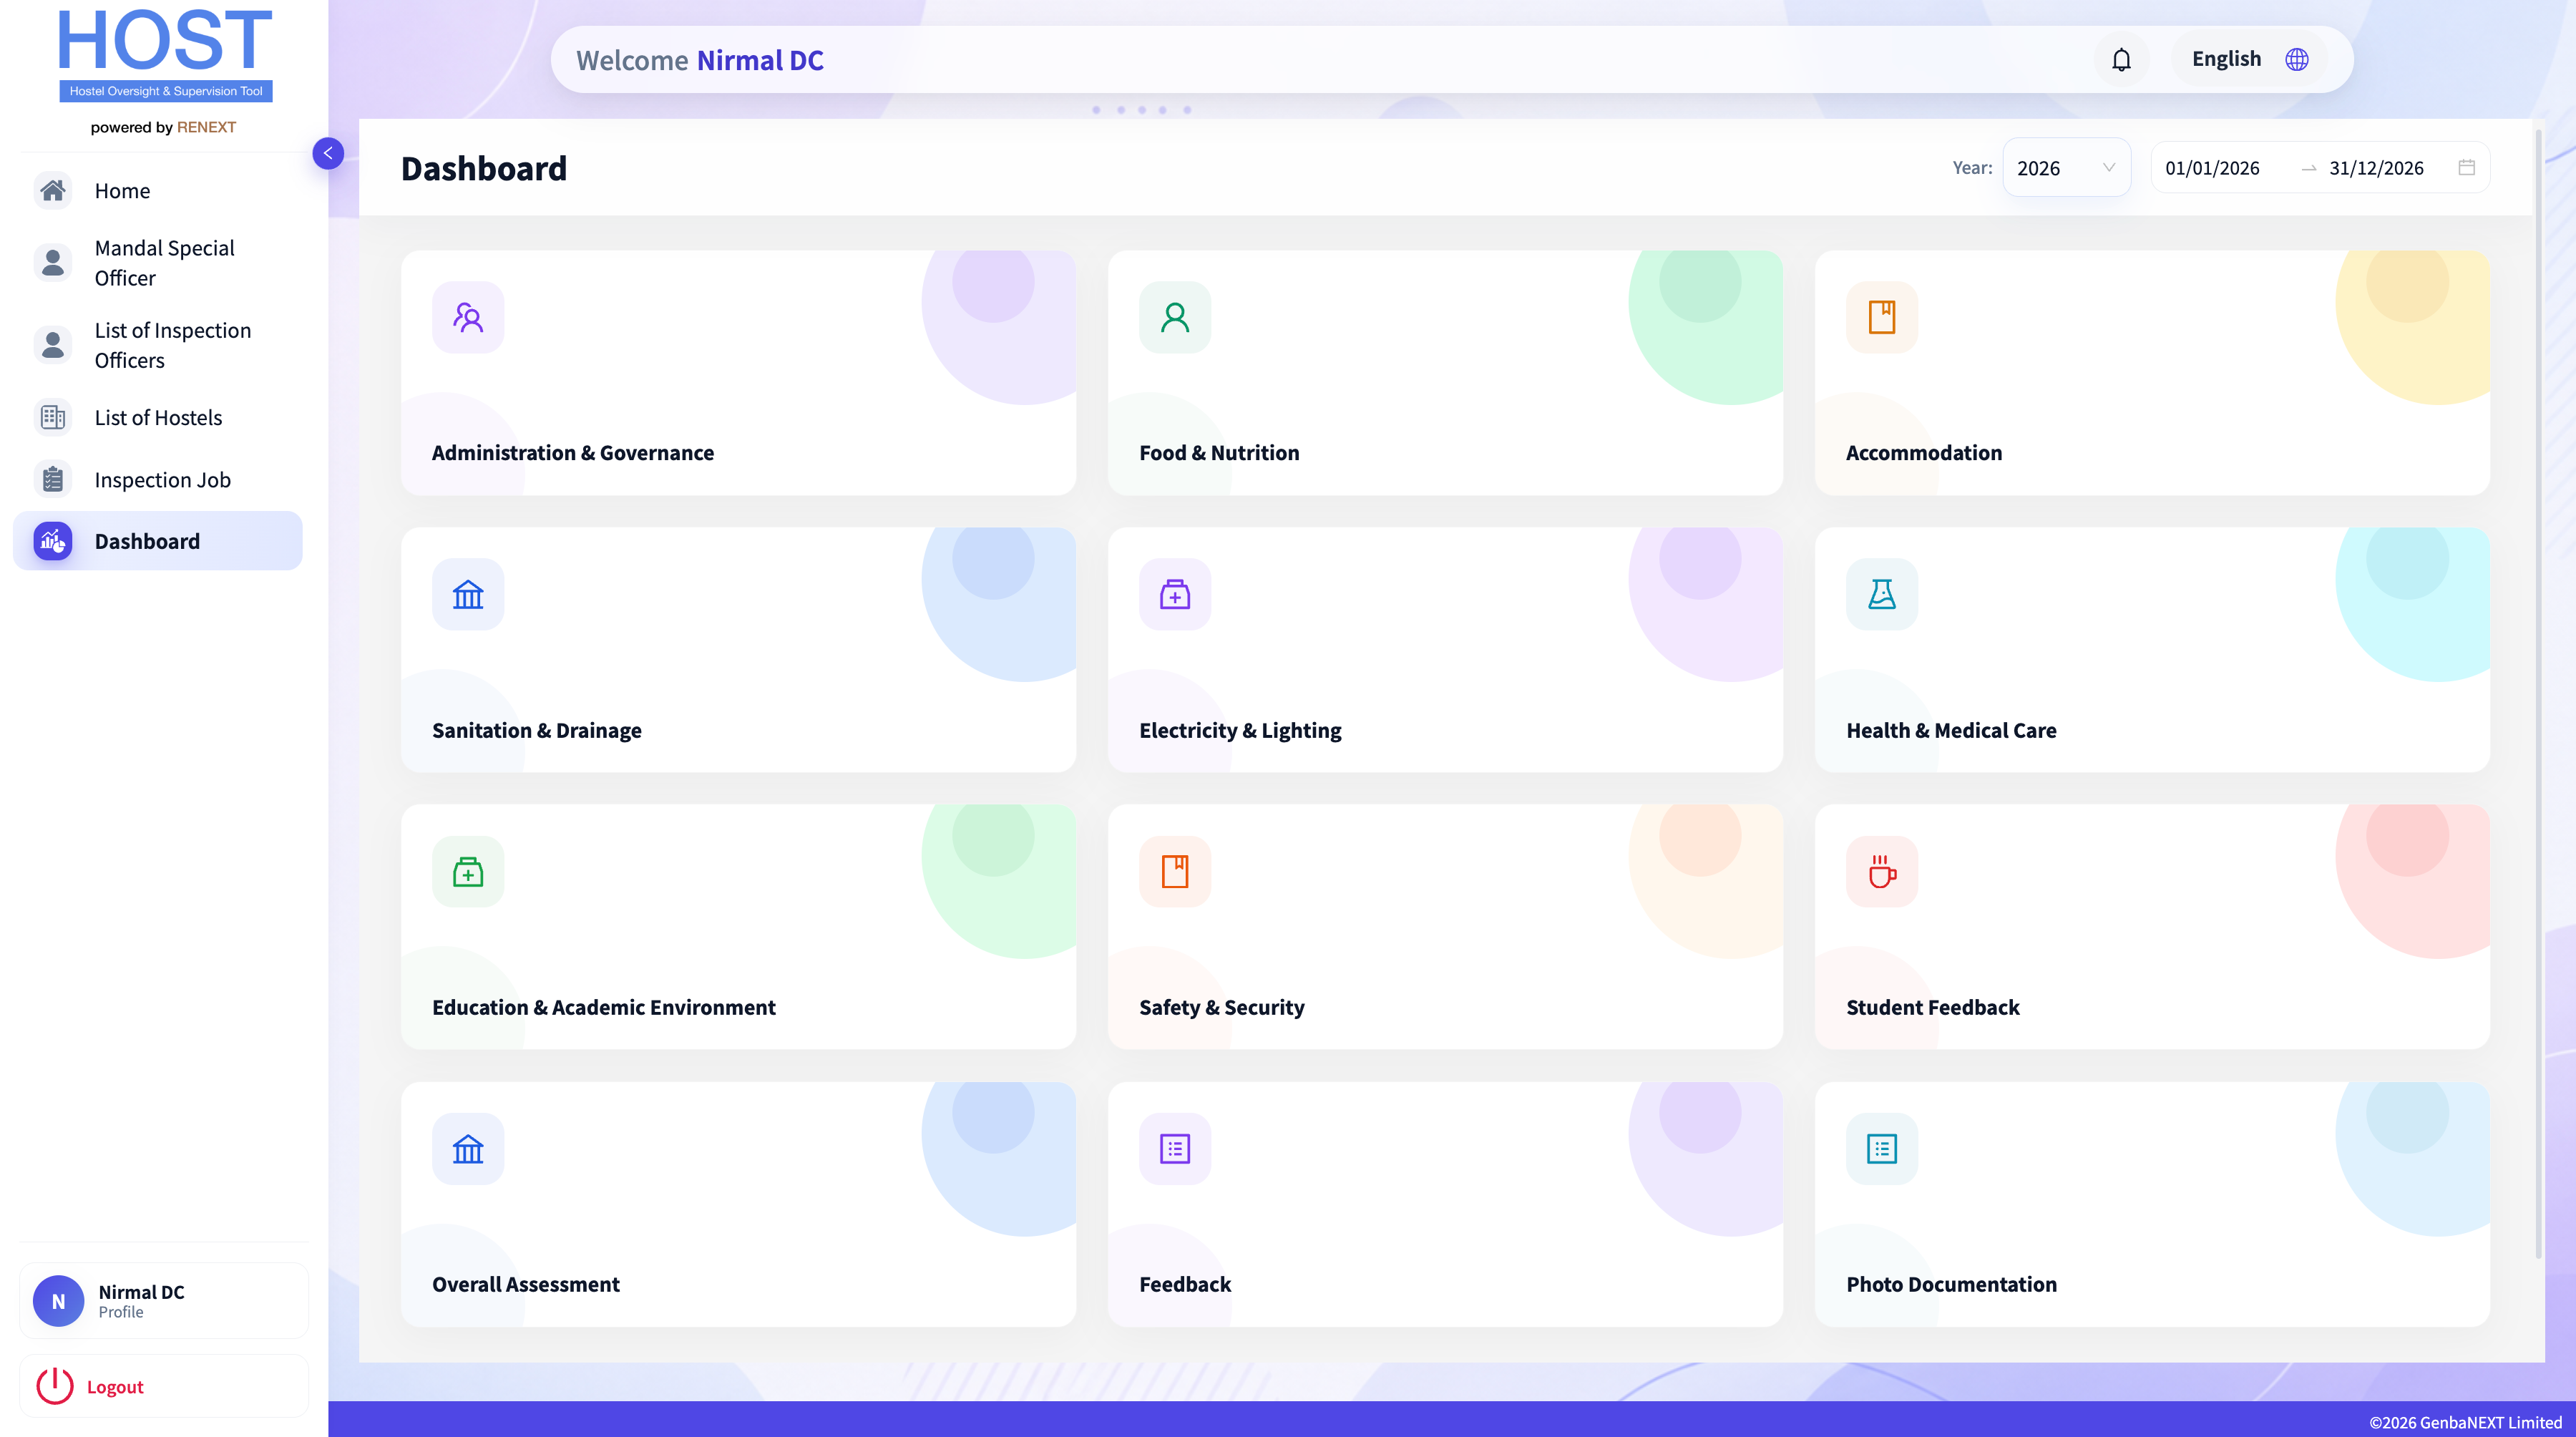Image resolution: width=2576 pixels, height=1437 pixels.
Task: Click the Mandal Special Officer person icon
Action: click(x=53, y=263)
